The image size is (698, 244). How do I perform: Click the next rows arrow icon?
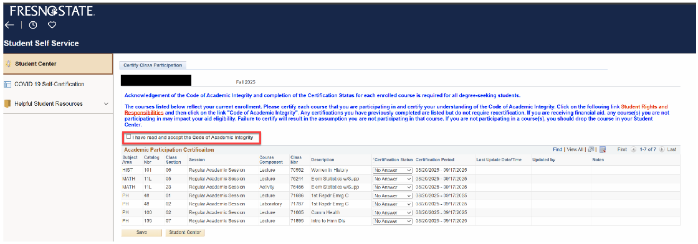661,150
